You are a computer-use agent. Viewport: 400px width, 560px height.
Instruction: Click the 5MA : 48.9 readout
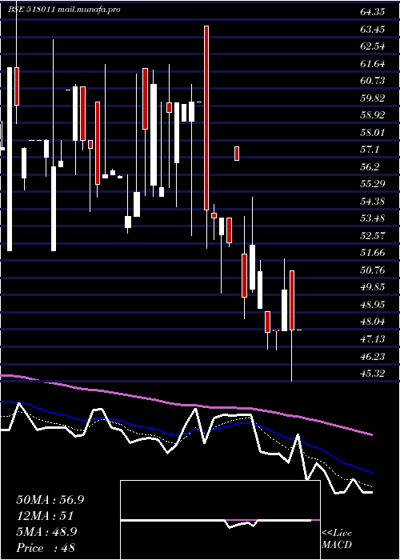(46, 532)
